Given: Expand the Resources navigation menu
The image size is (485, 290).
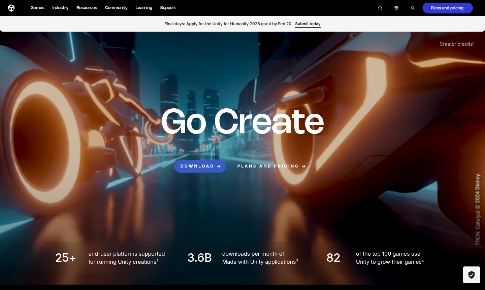Looking at the screenshot, I should [x=87, y=8].
